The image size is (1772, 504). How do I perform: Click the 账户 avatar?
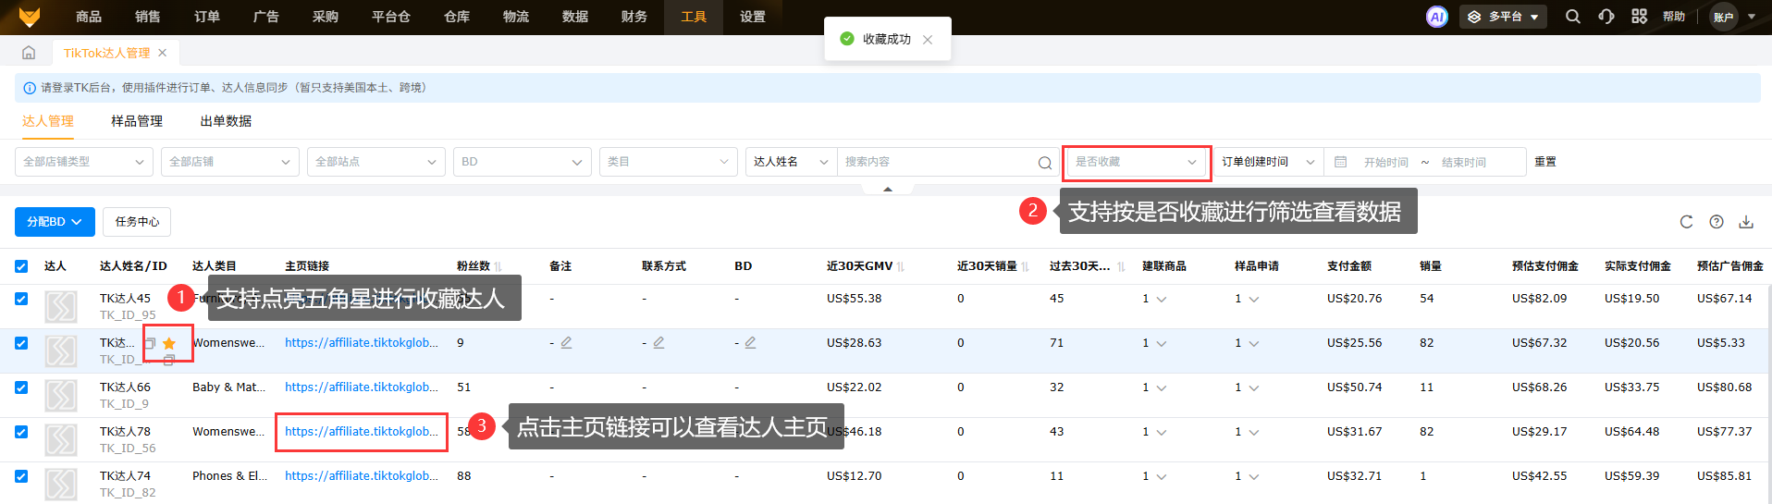[x=1724, y=17]
